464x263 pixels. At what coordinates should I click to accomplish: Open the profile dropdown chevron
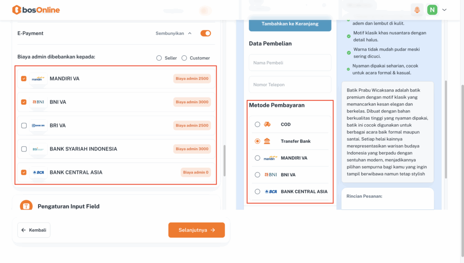coord(444,10)
